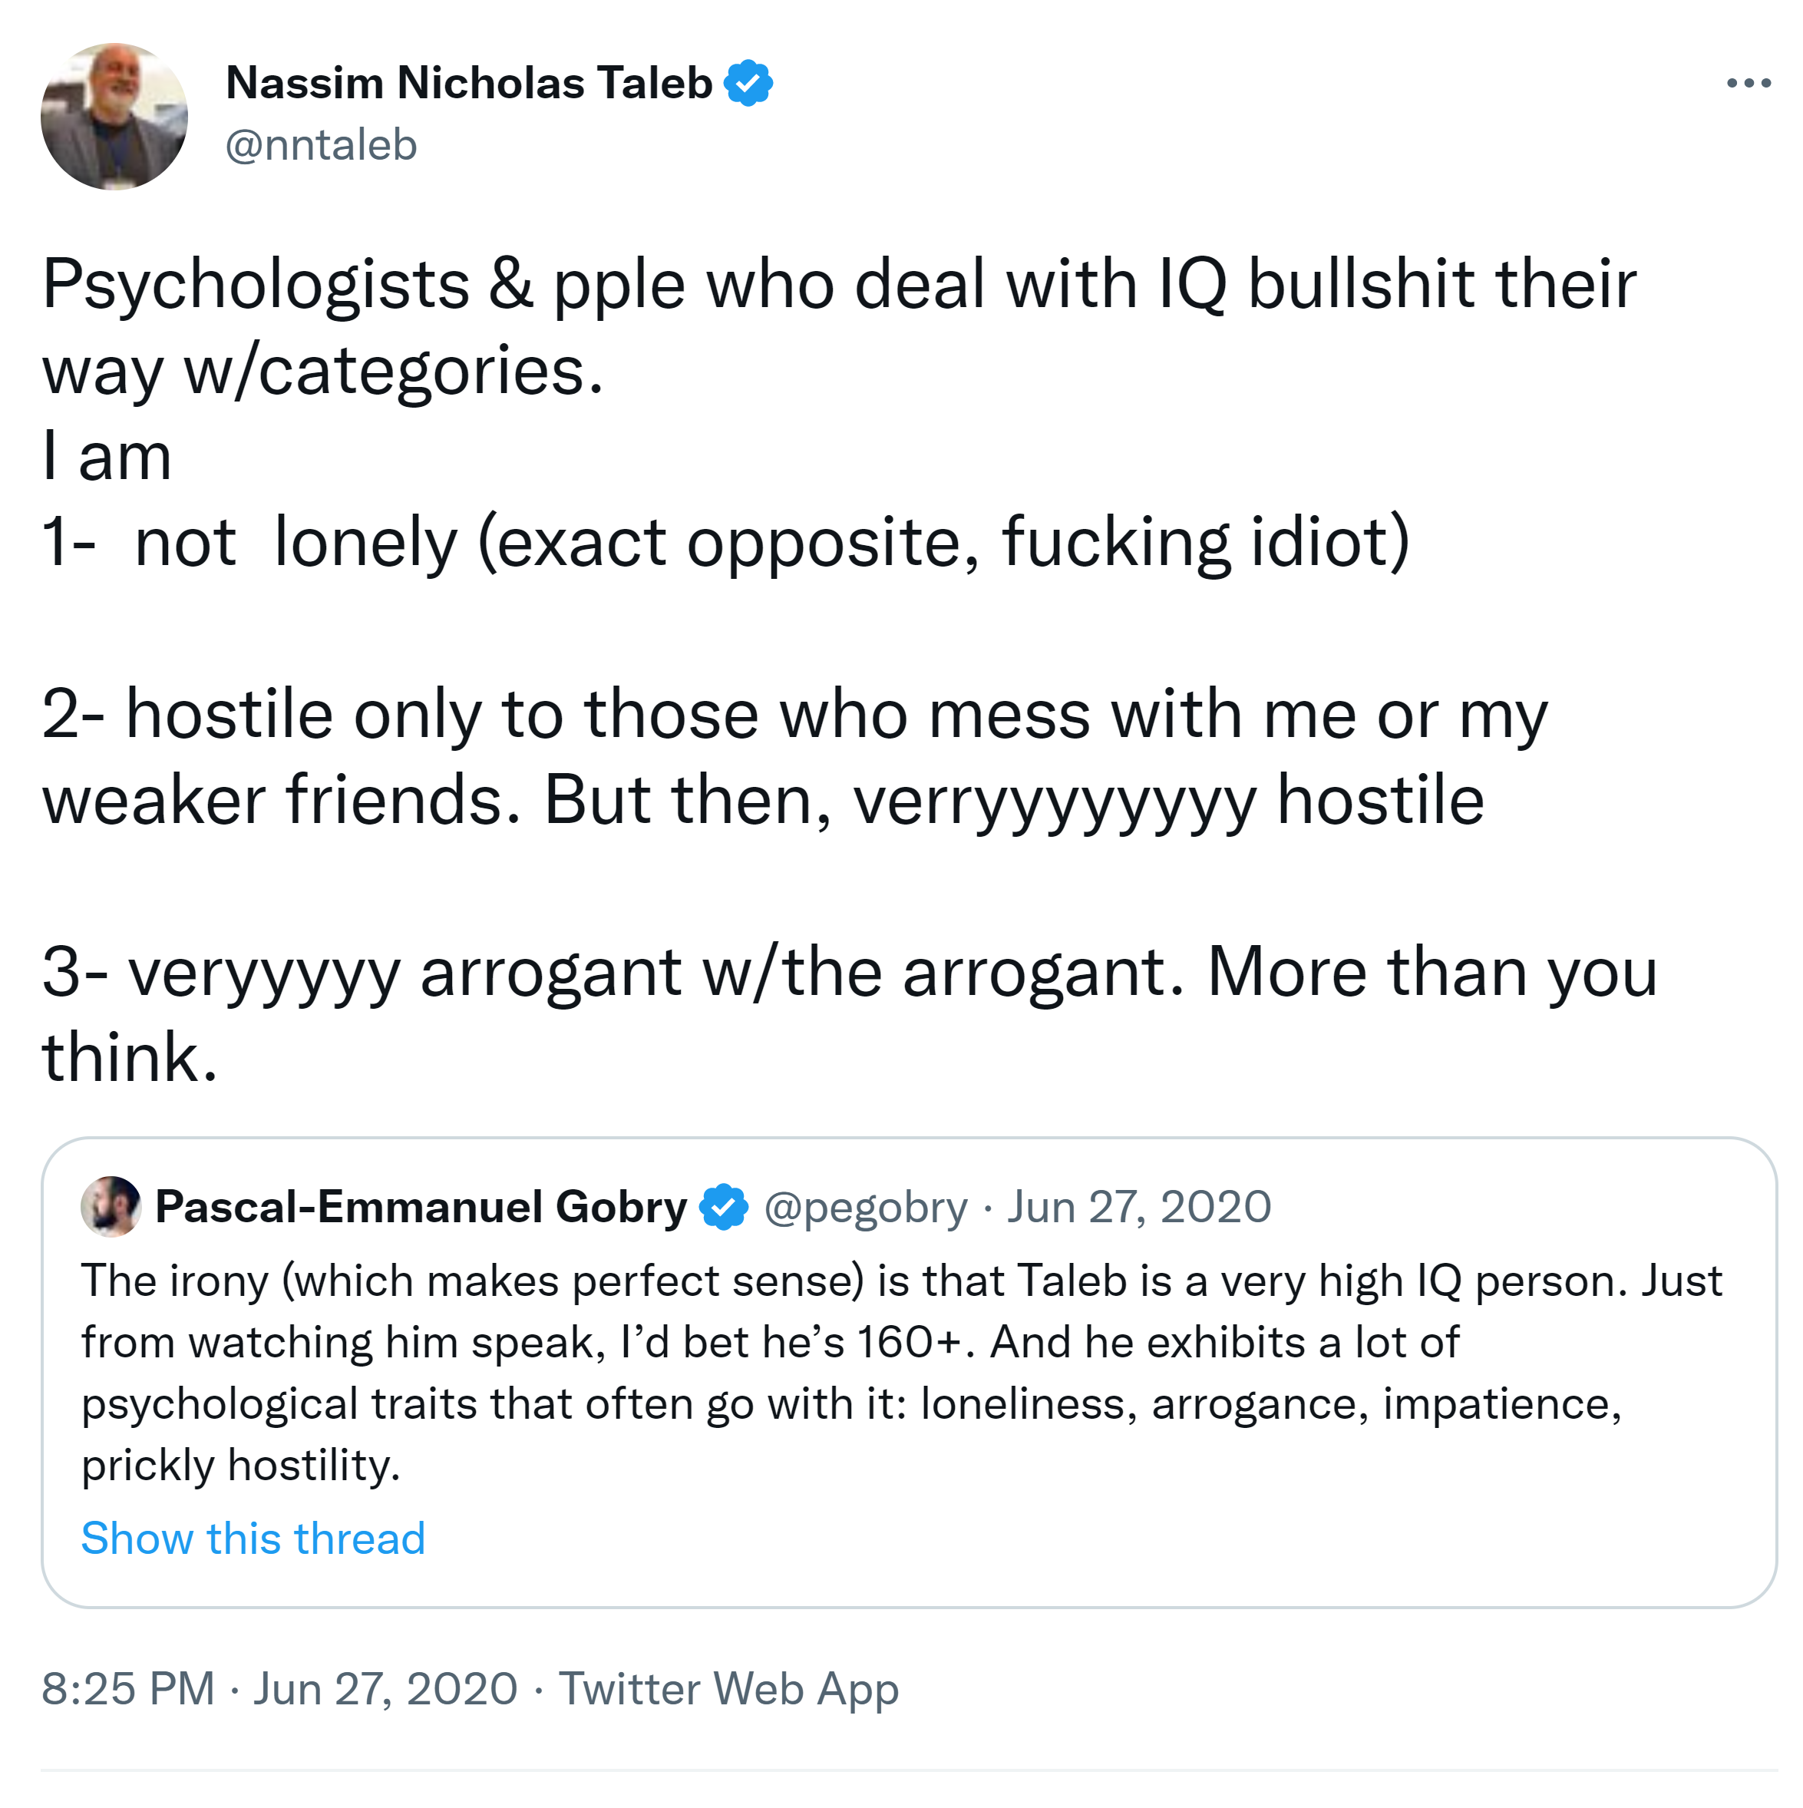Viewport: 1803px width, 1808px height.
Task: Show this thread
Action: [x=253, y=1539]
